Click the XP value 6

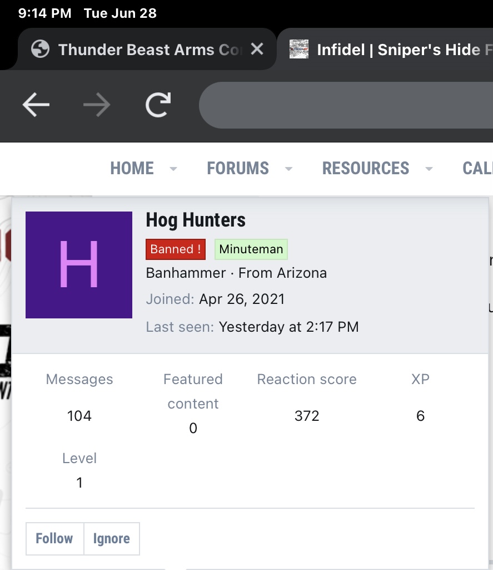pyautogui.click(x=420, y=416)
